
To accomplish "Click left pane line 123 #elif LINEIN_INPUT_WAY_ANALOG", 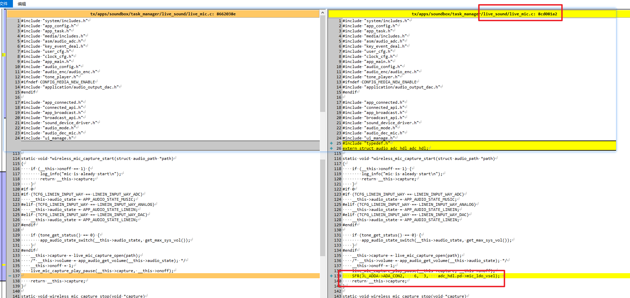I will point(88,204).
